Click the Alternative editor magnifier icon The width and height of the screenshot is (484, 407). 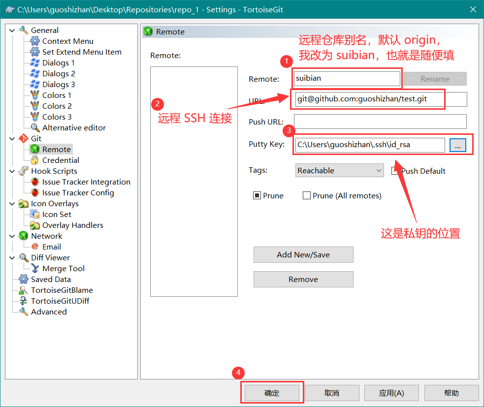(34, 128)
